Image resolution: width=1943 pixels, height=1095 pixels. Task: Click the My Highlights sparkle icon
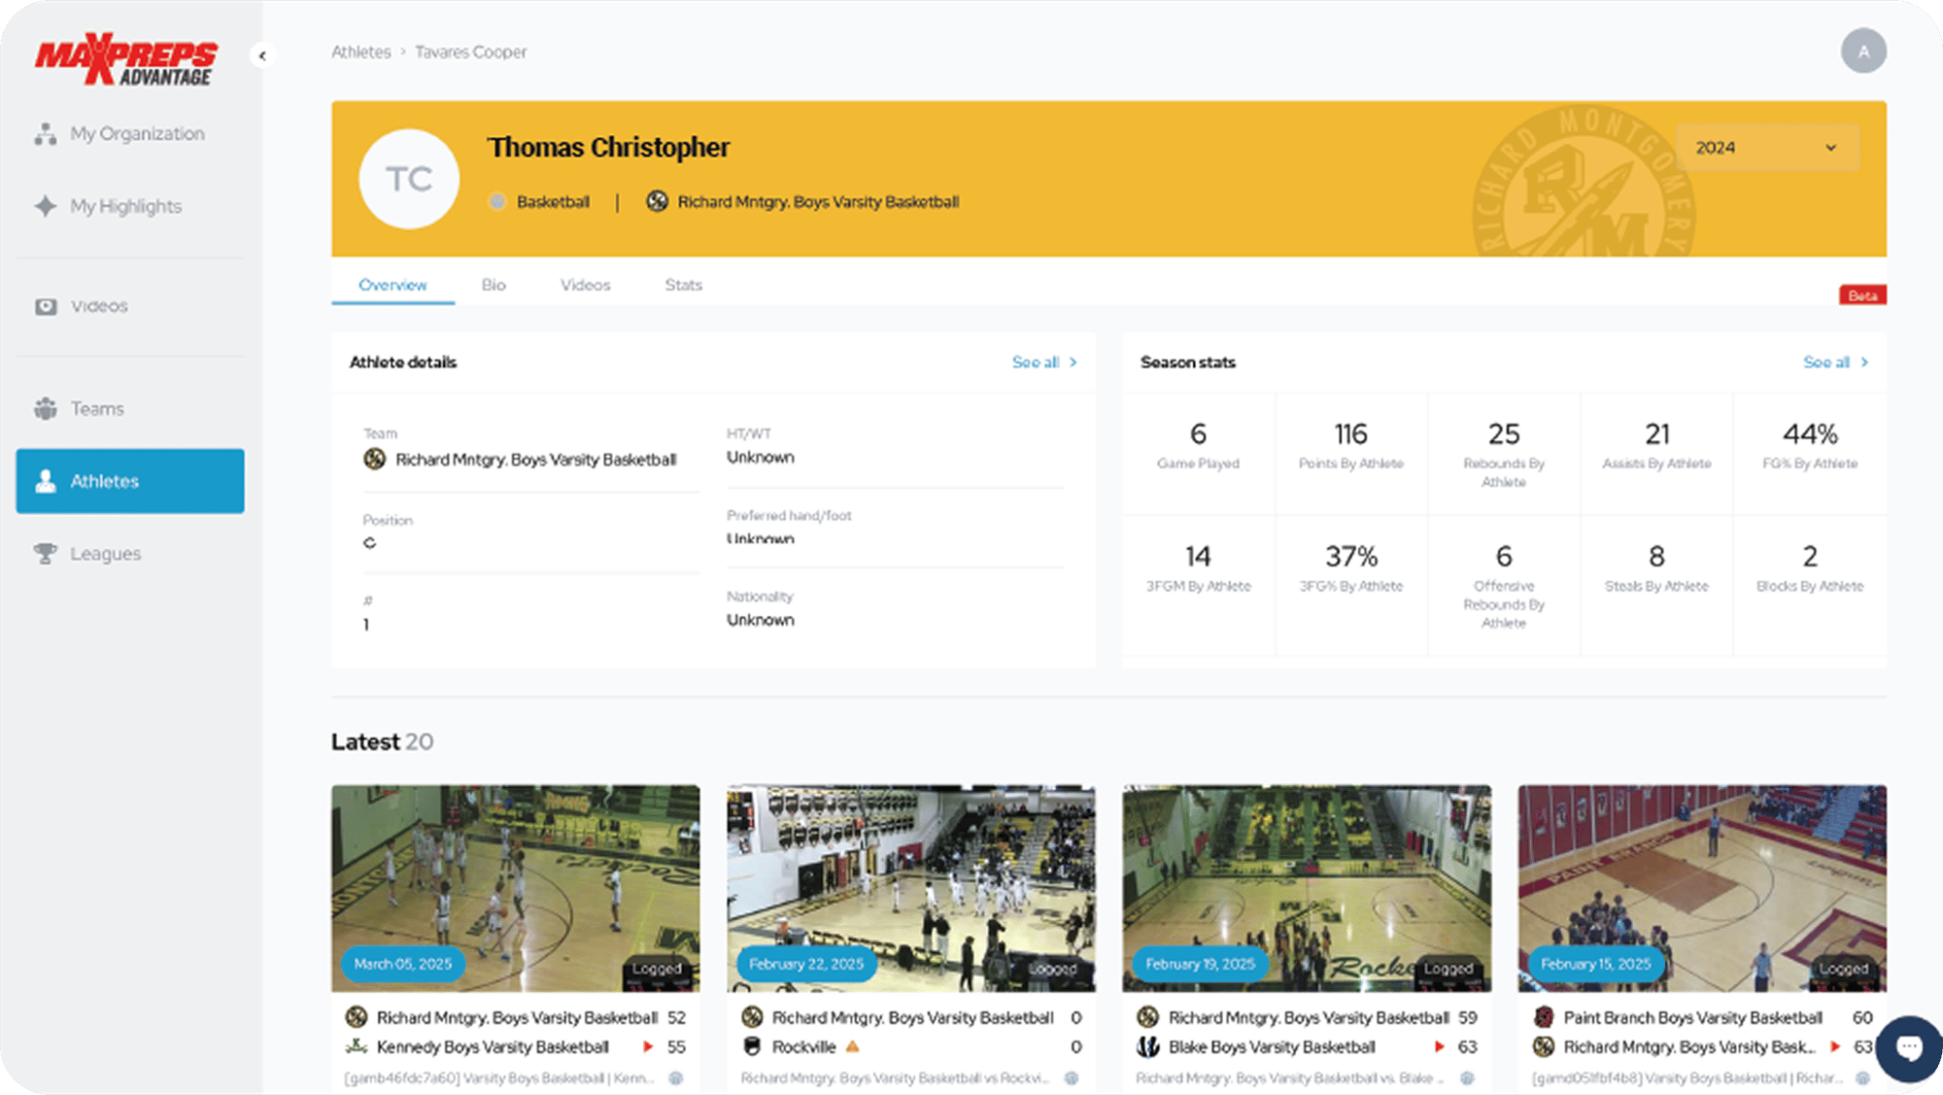click(45, 206)
